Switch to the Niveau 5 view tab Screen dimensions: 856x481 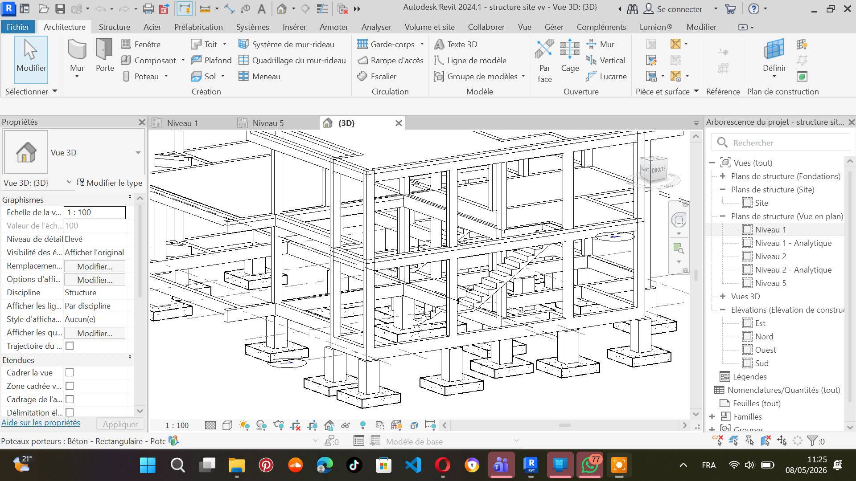[x=267, y=123]
